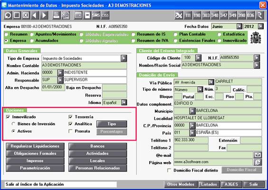Open the year 2012 dropdown
The height and width of the screenshot is (190, 268).
click(x=261, y=27)
